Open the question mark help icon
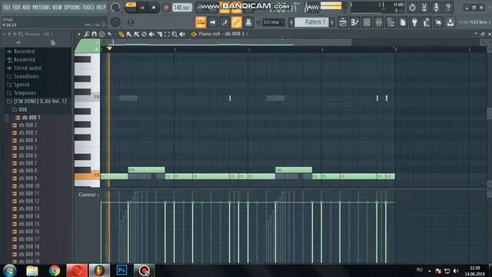This screenshot has height=277, width=492. pyautogui.click(x=448, y=7)
